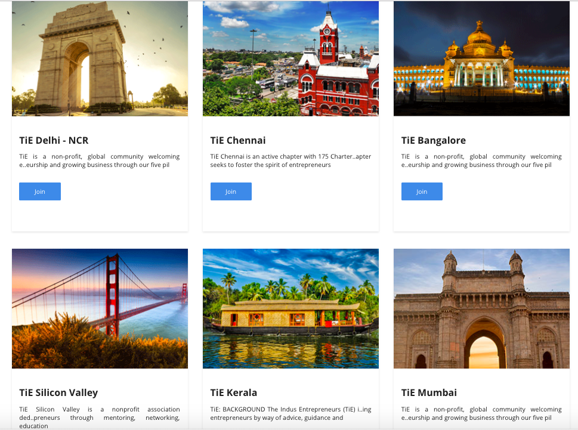Open the Gateway of India photo
This screenshot has height=430, width=578.
pyautogui.click(x=481, y=308)
